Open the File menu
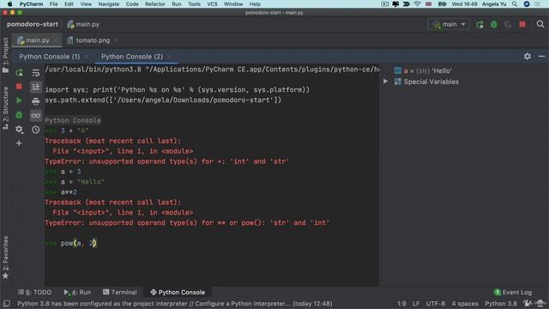This screenshot has height=309, width=549. [53, 4]
